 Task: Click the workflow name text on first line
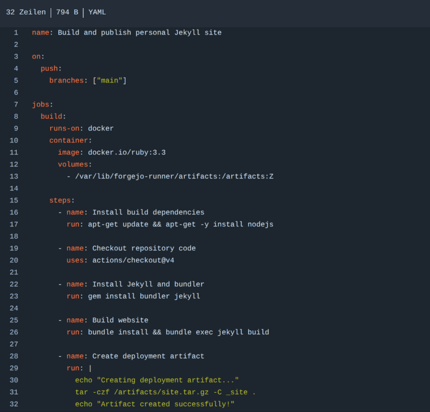click(x=139, y=33)
